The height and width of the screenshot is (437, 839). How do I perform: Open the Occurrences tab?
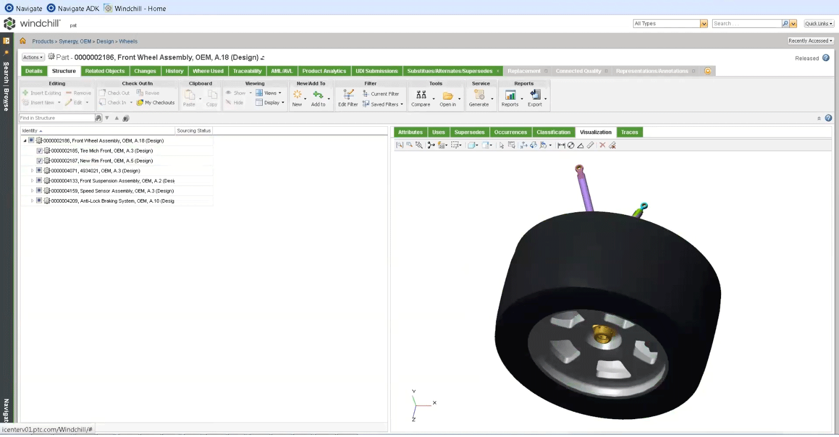pyautogui.click(x=510, y=133)
